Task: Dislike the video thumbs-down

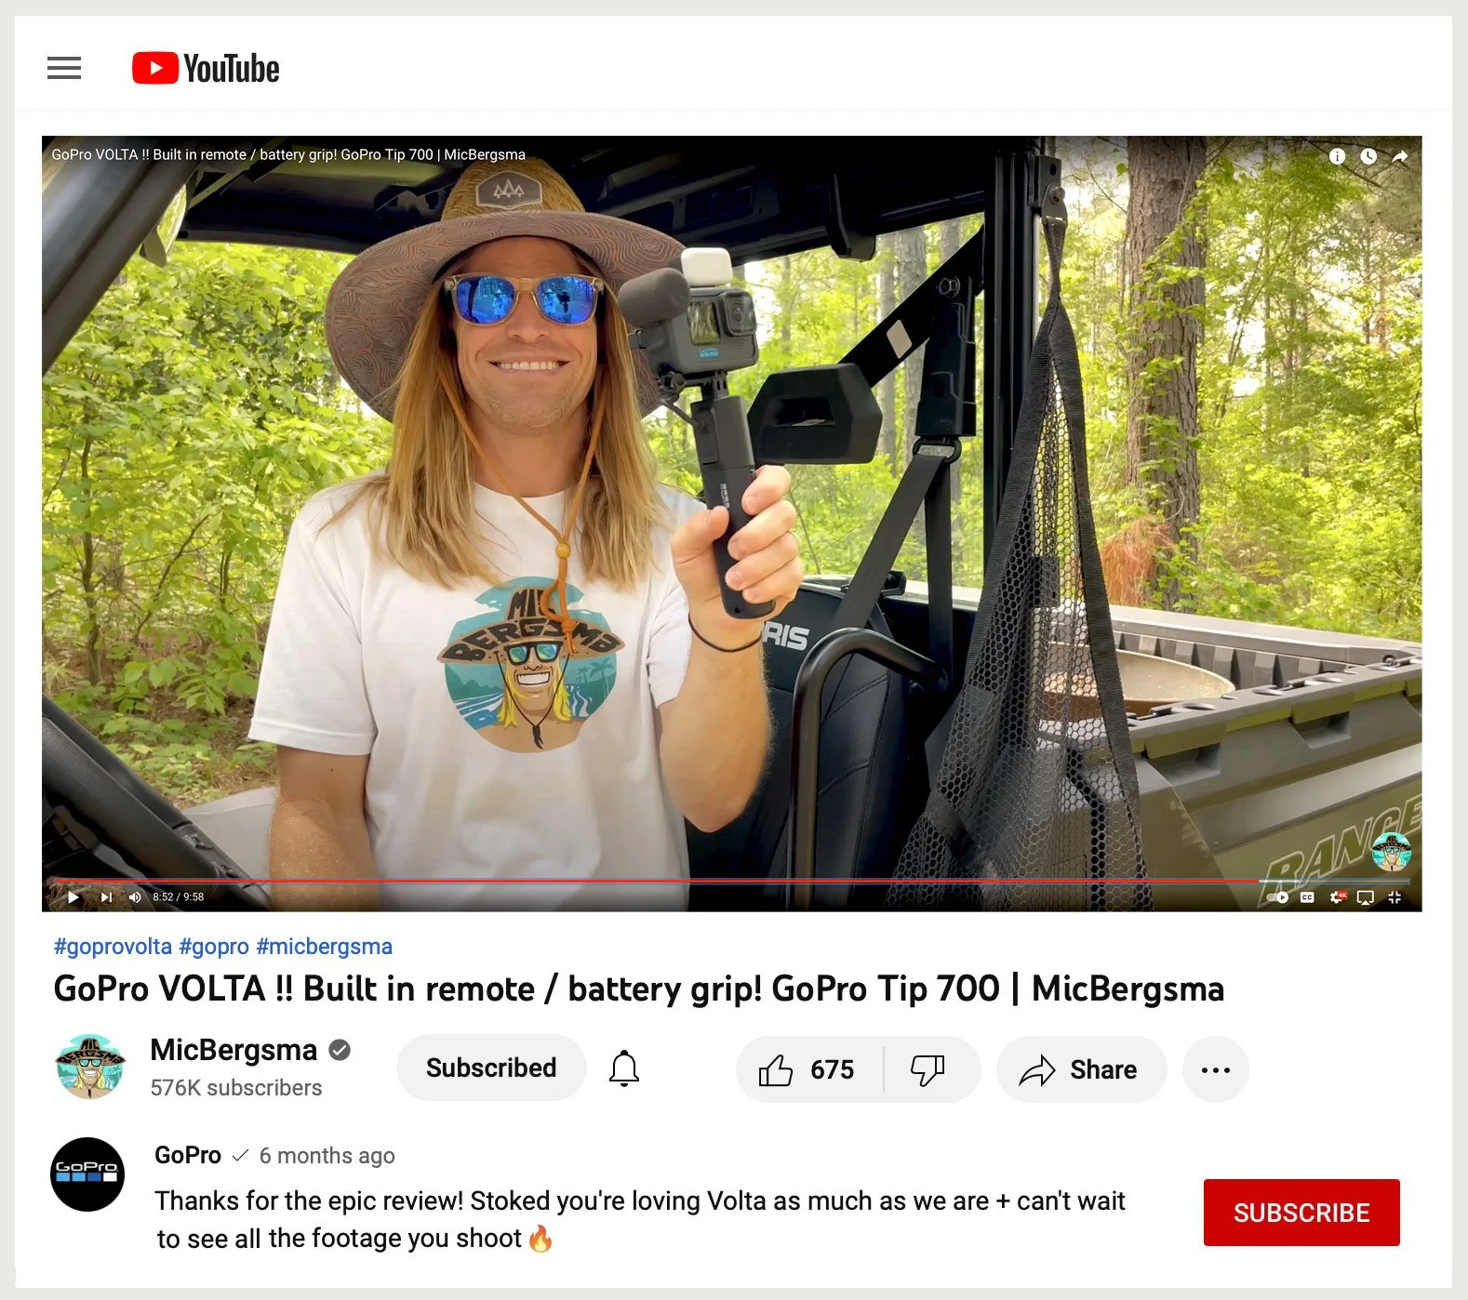Action: tap(928, 1069)
